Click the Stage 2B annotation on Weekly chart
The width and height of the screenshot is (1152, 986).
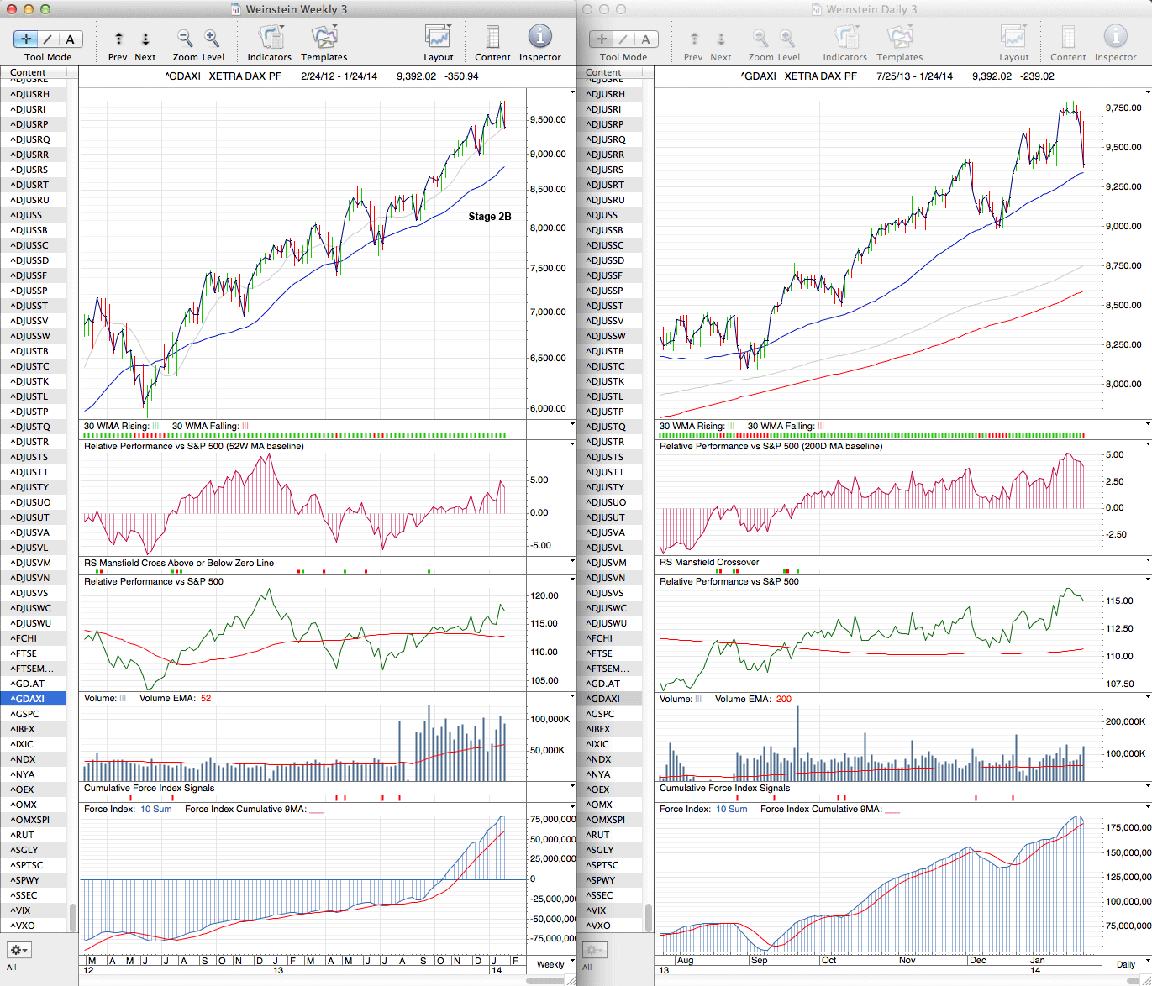pos(490,217)
